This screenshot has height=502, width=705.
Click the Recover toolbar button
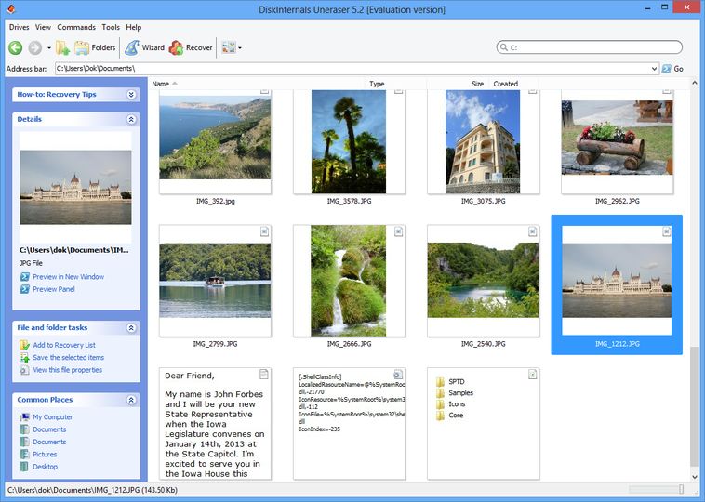click(191, 47)
